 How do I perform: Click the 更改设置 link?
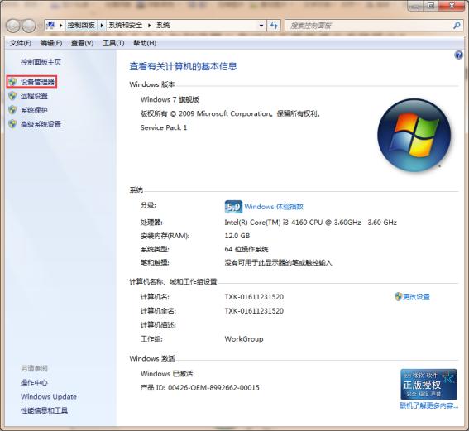point(416,297)
